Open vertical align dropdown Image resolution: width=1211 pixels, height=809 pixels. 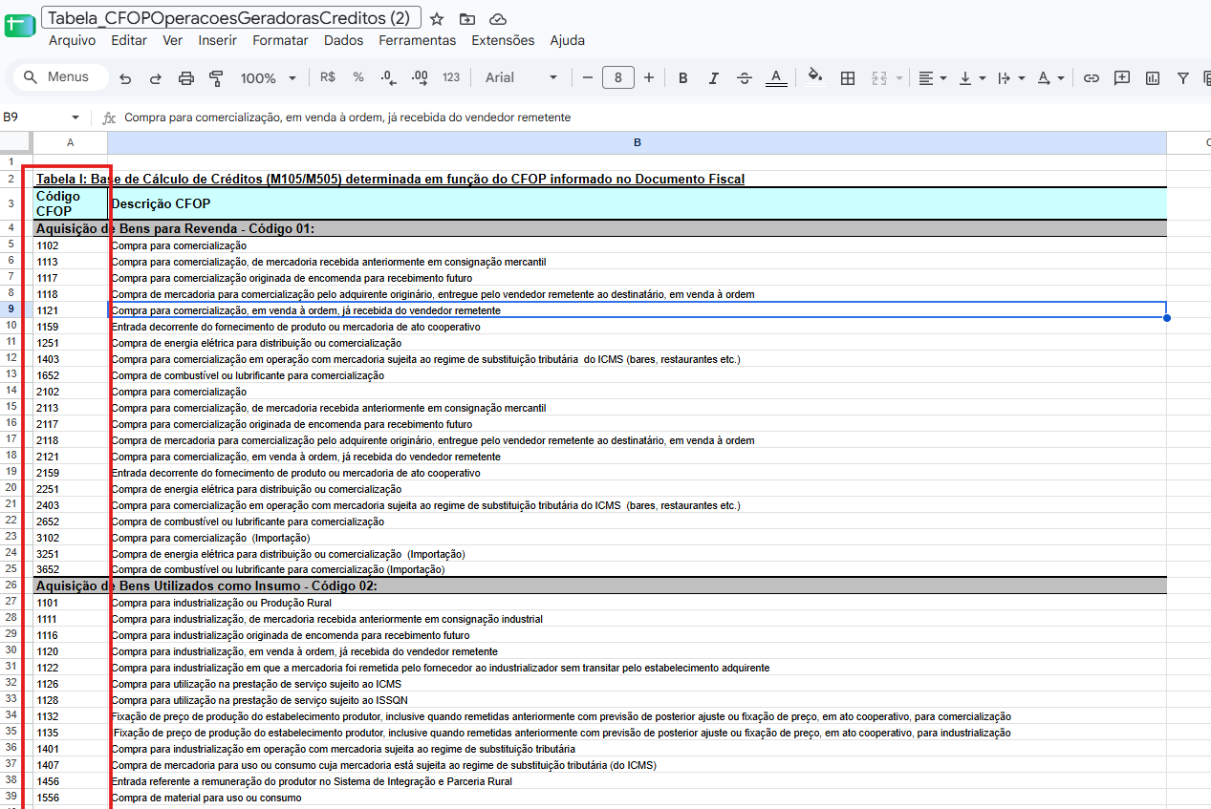coord(972,77)
